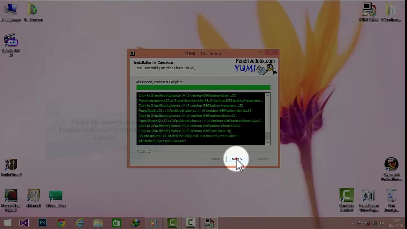Click the globe download manager taskbar icon
The height and width of the screenshot is (229, 407).
(135, 223)
